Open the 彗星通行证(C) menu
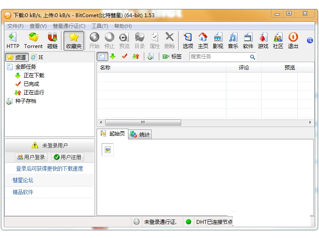This screenshot has width=319, height=238. coord(69,26)
